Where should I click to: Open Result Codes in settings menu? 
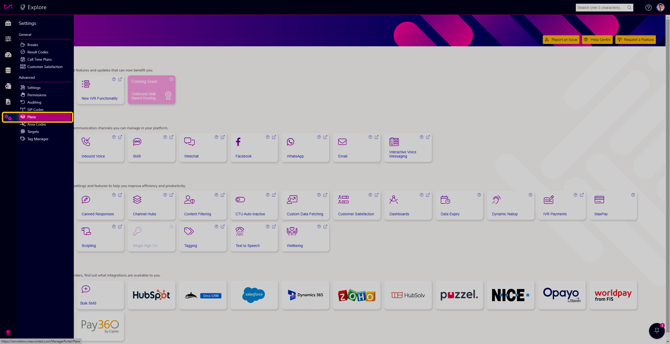point(45,52)
